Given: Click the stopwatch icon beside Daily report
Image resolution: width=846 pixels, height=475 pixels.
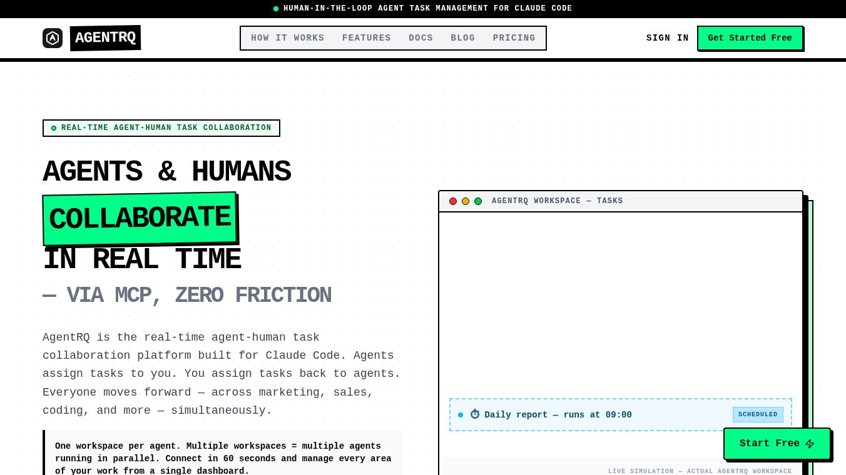Looking at the screenshot, I should coord(475,414).
